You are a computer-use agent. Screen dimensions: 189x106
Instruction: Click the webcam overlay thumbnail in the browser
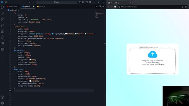(x=176, y=96)
